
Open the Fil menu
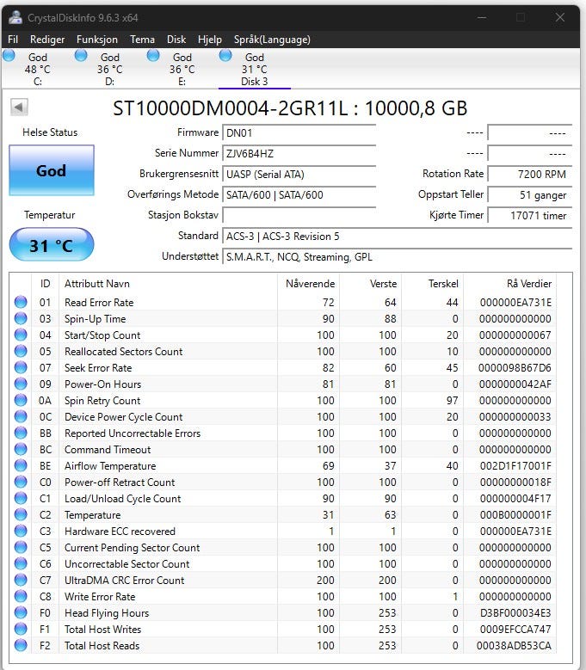click(13, 40)
